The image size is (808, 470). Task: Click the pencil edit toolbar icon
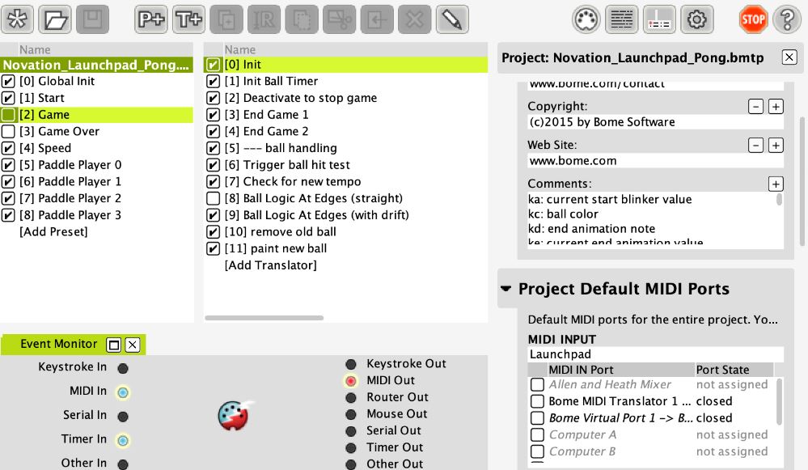point(452,19)
